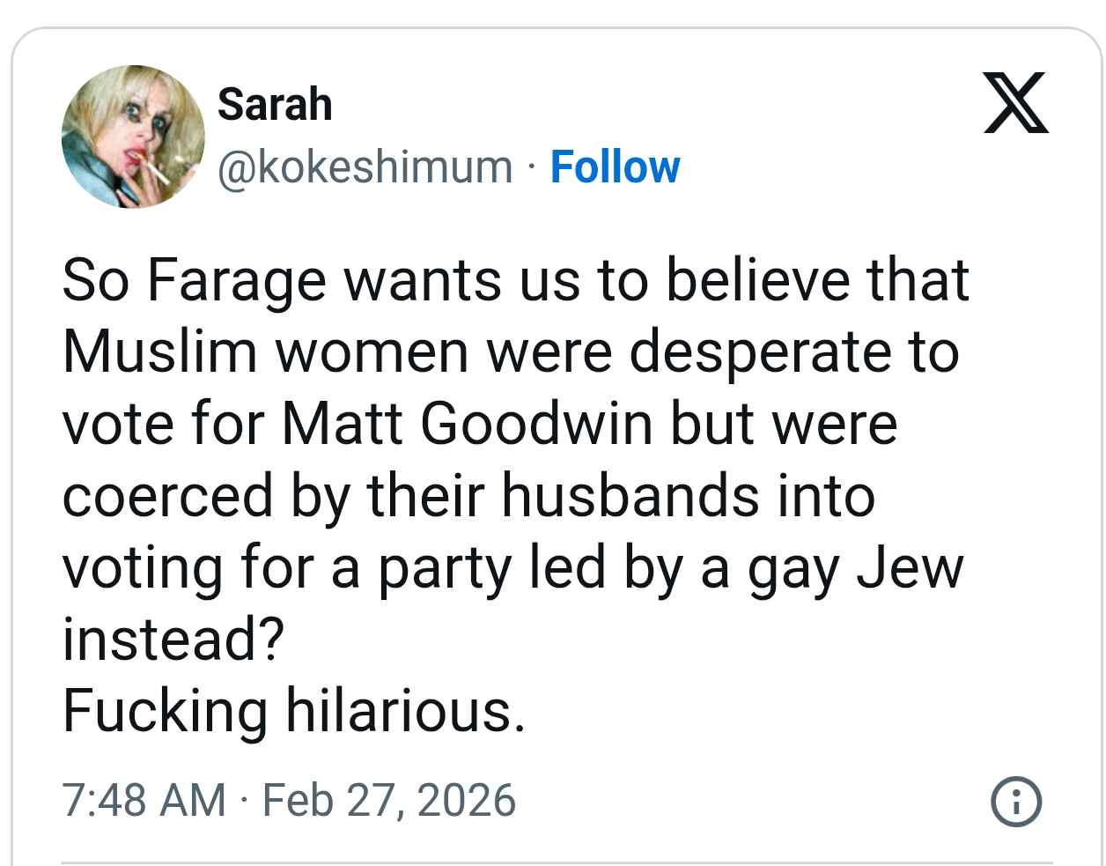
Task: Click the word Farage in the tweet
Action: point(236,281)
